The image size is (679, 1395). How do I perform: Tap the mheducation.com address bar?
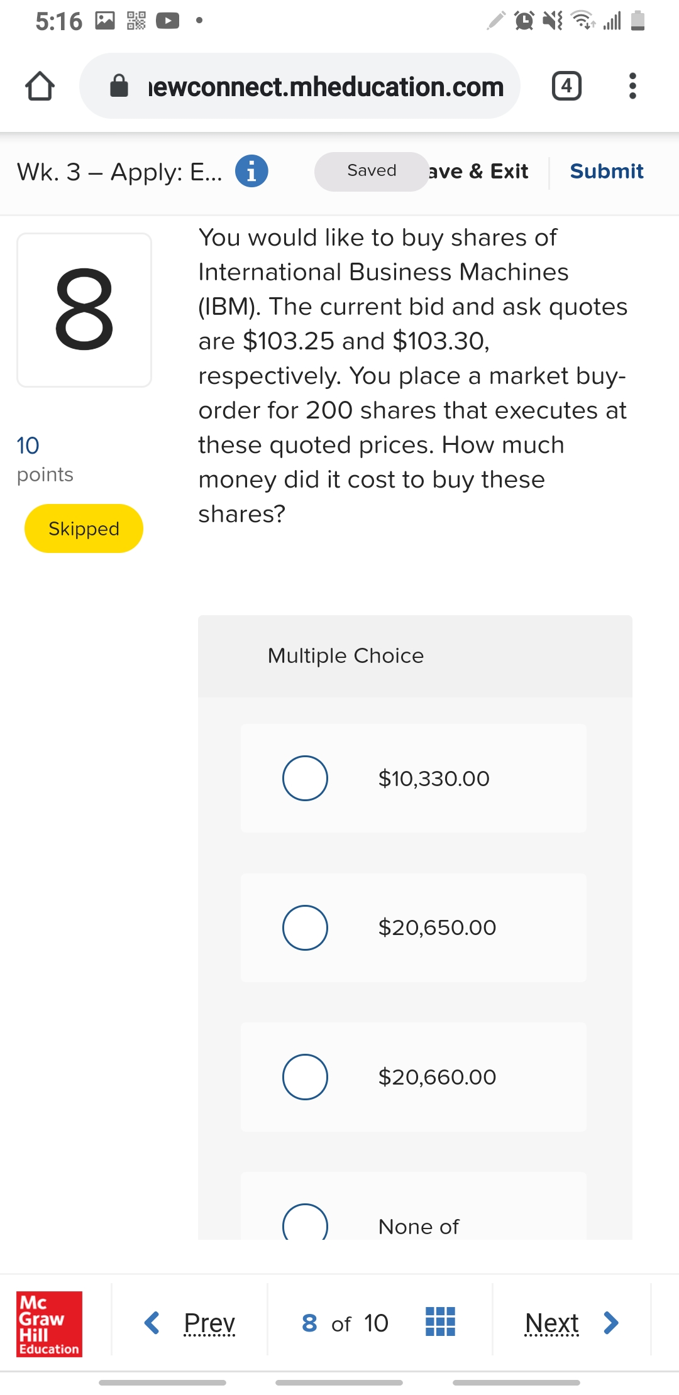pos(326,86)
